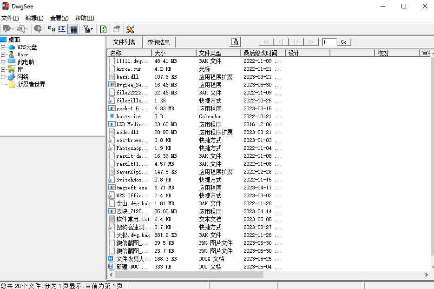Image resolution: width=434 pixels, height=289 pixels.
Task: Click the SevenZipS dll icon
Action: [x=112, y=172]
